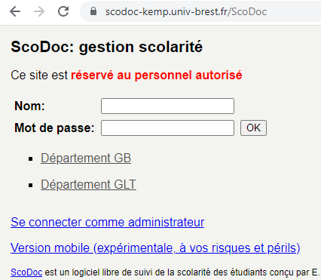View site security via the padlock icon
The image size is (321, 280).
(x=93, y=11)
